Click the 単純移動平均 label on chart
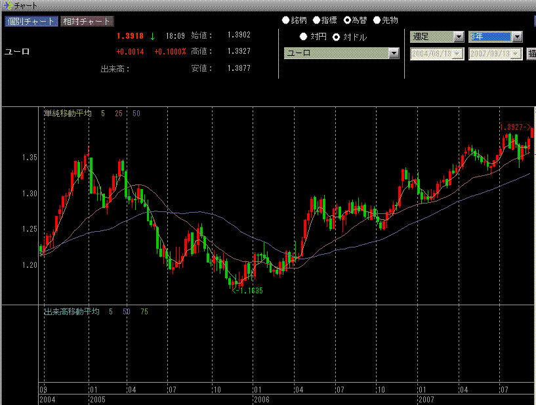Screen dimensions: 536x405 pyautogui.click(x=68, y=114)
